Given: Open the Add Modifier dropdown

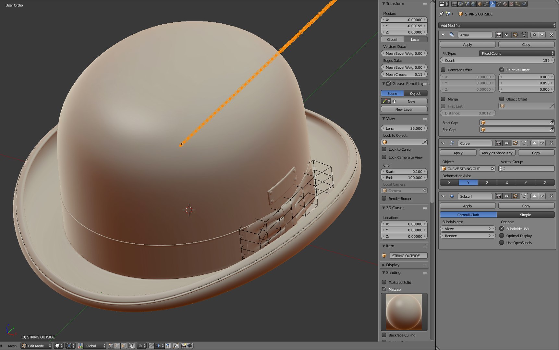Looking at the screenshot, I should point(497,25).
